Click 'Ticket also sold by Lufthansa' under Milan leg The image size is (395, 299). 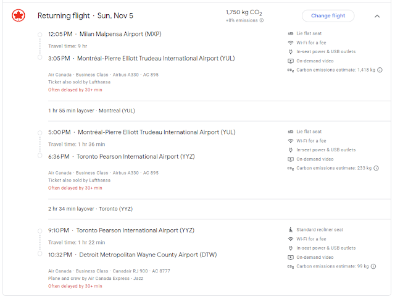pos(80,82)
